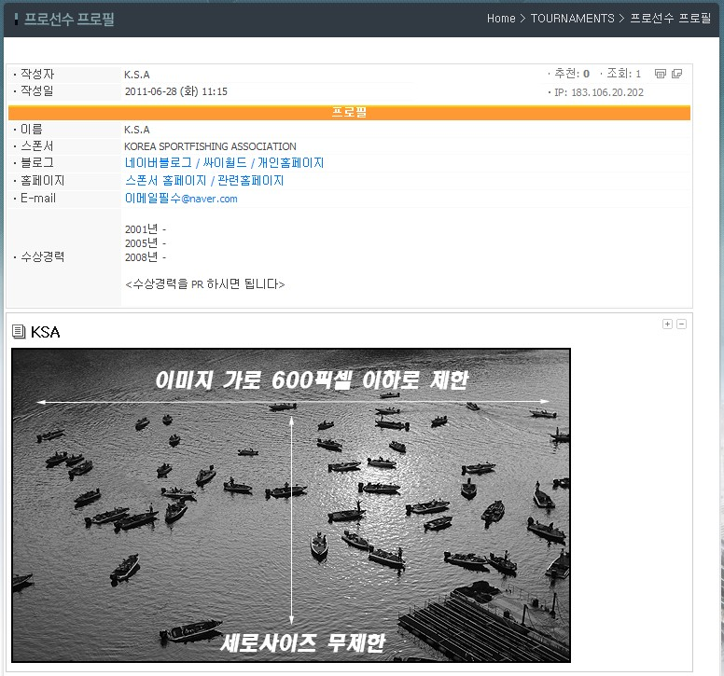This screenshot has height=676, width=724.
Task: Select KOREA SPORTFISHING ASSOCIATION sponsor text
Action: [210, 146]
